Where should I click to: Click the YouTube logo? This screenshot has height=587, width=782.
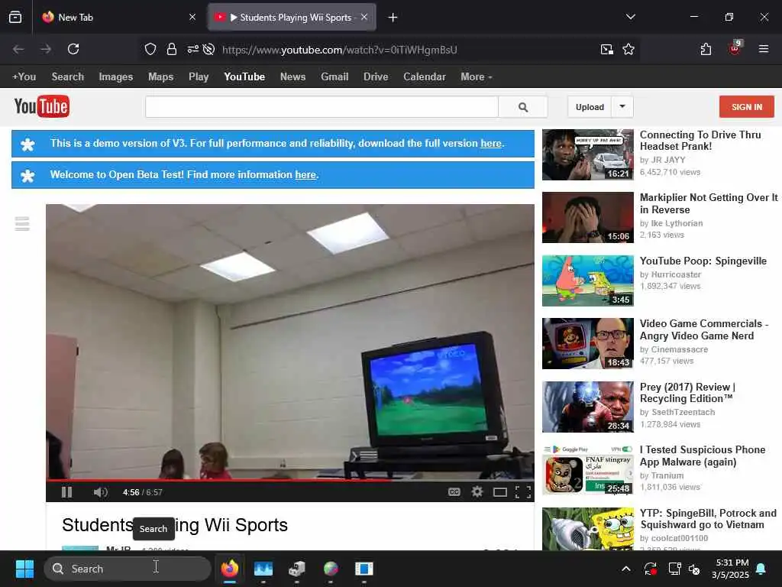coord(42,106)
